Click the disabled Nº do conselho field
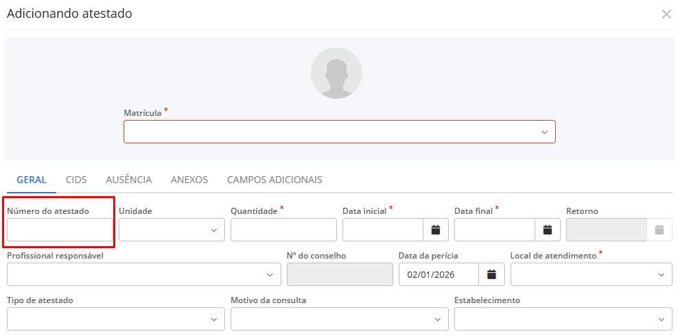The width and height of the screenshot is (678, 336). (340, 274)
